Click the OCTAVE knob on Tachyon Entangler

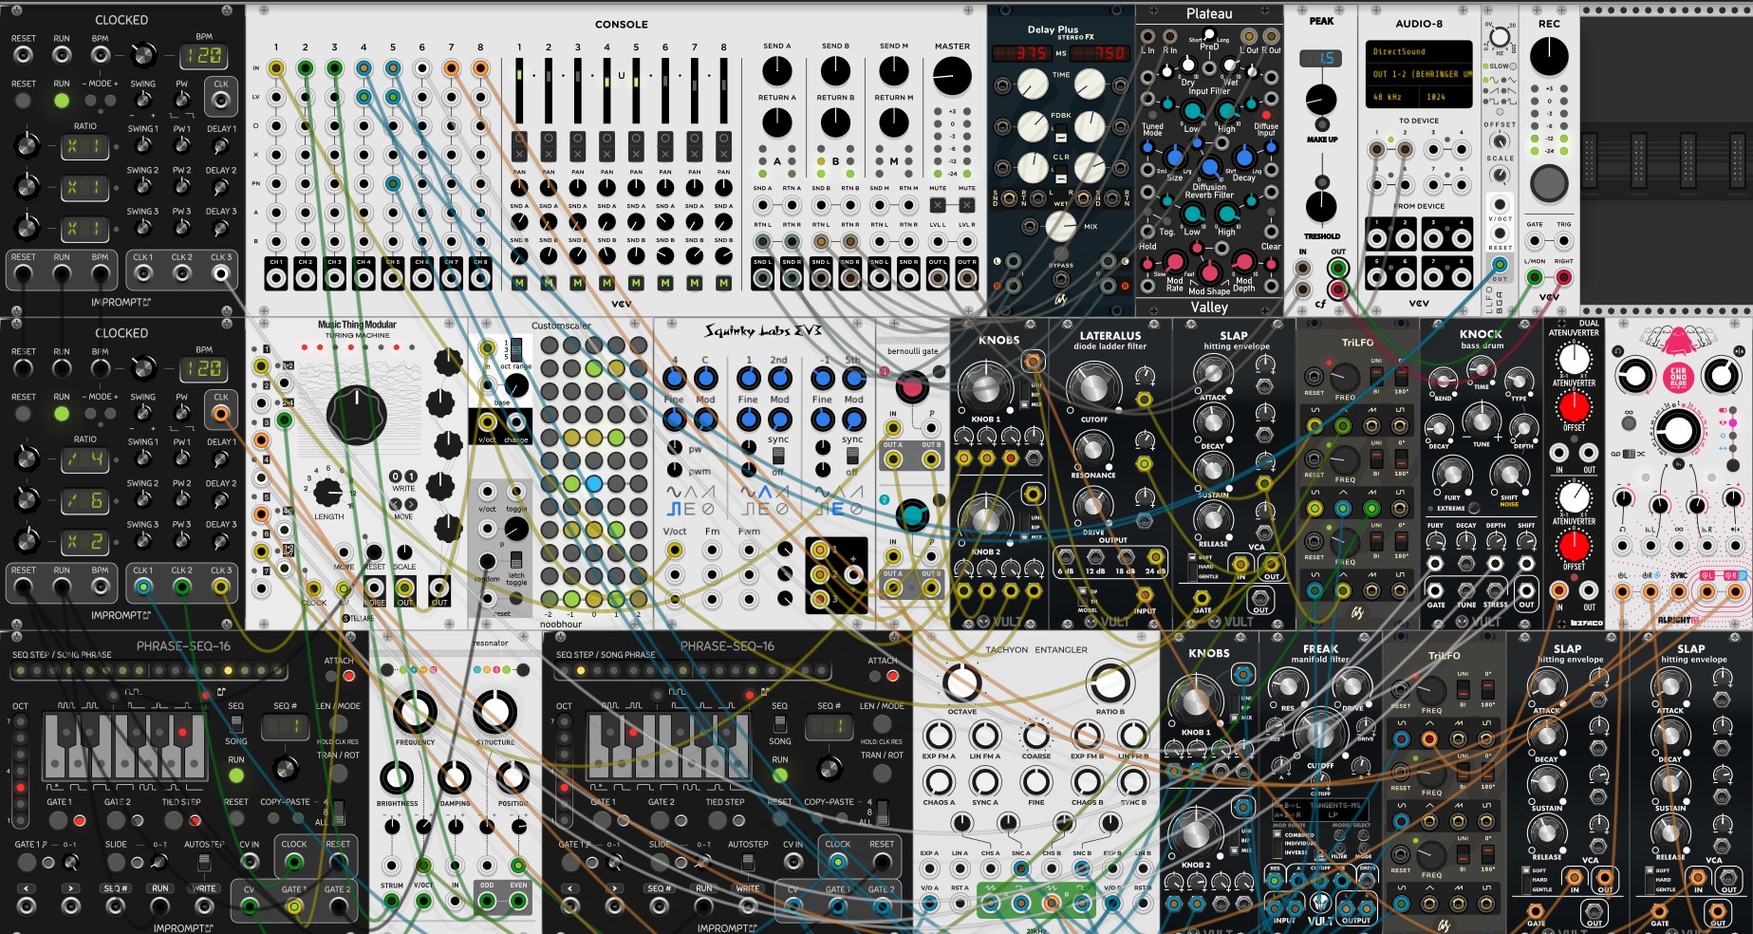[961, 683]
